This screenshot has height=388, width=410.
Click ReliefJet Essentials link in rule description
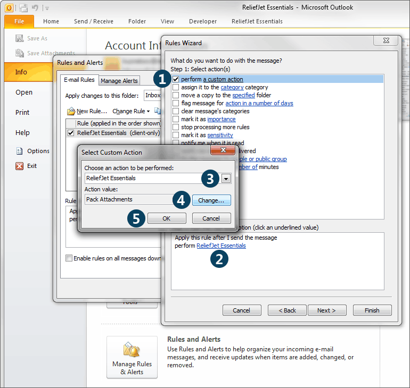221,246
